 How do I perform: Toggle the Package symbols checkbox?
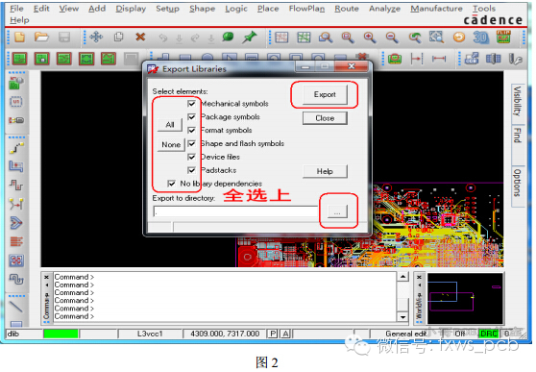pyautogui.click(x=191, y=116)
